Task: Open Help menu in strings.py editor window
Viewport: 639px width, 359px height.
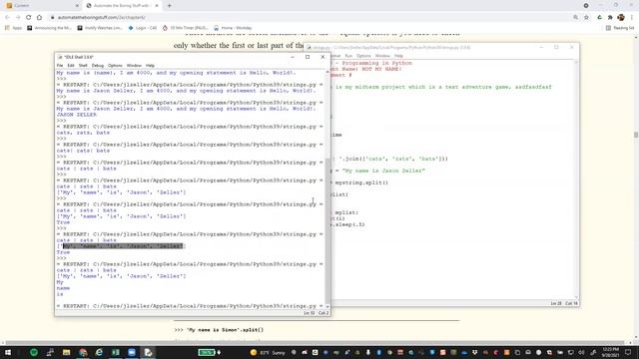Action: 398,56
